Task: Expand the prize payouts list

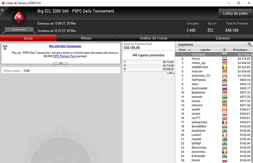Action: pyautogui.click(x=171, y=73)
